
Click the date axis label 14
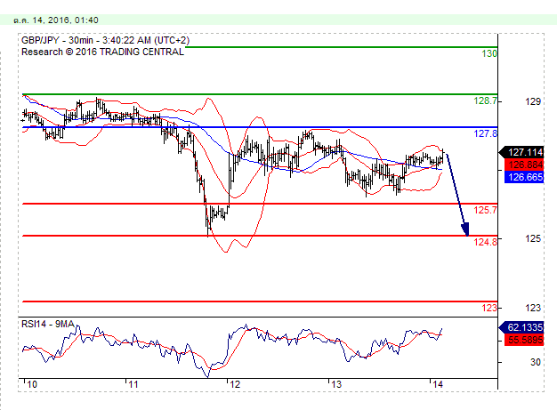438,384
